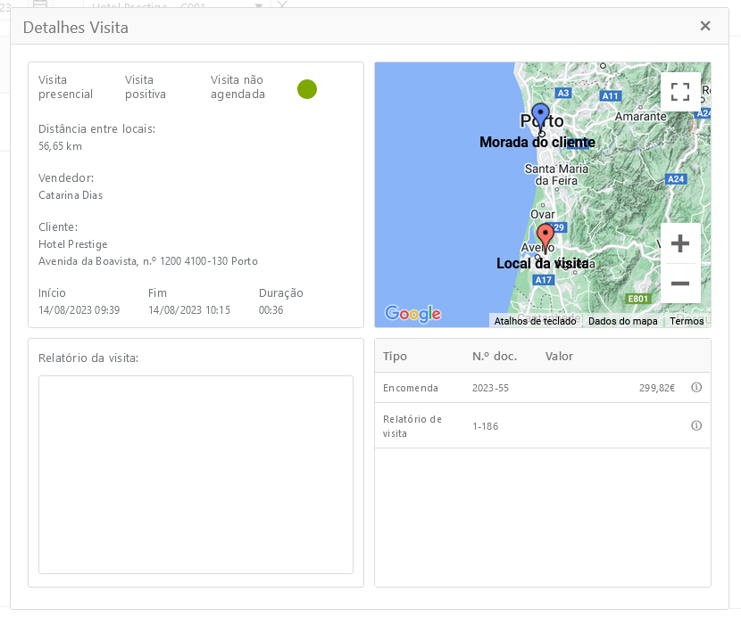Open Dados do mapa link
This screenshot has width=741, height=617.
click(622, 321)
